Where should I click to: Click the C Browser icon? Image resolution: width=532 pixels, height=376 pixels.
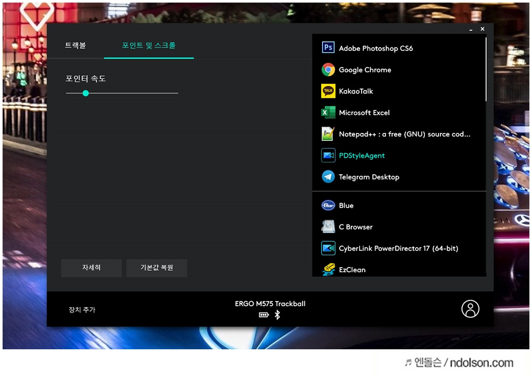pos(328,227)
